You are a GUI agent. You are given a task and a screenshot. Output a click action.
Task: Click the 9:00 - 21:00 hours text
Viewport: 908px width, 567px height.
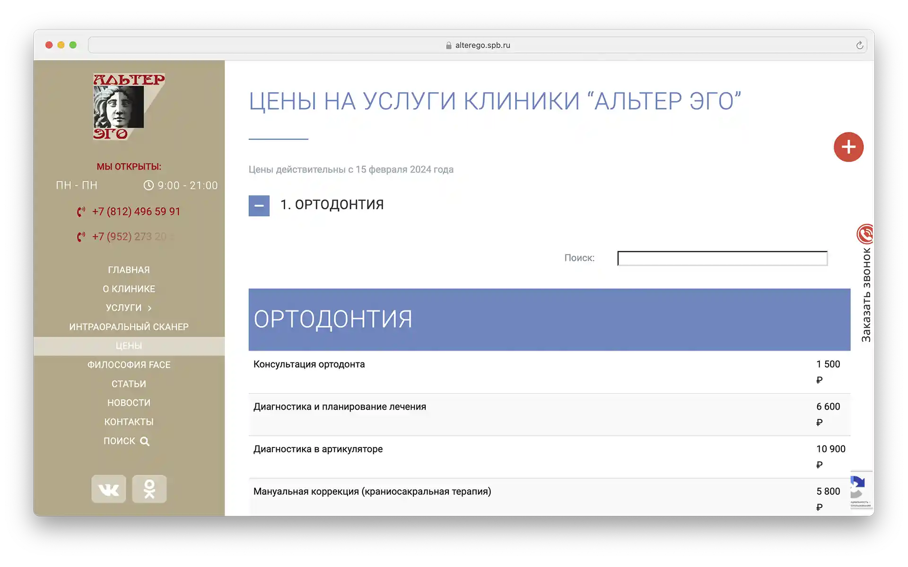click(188, 185)
